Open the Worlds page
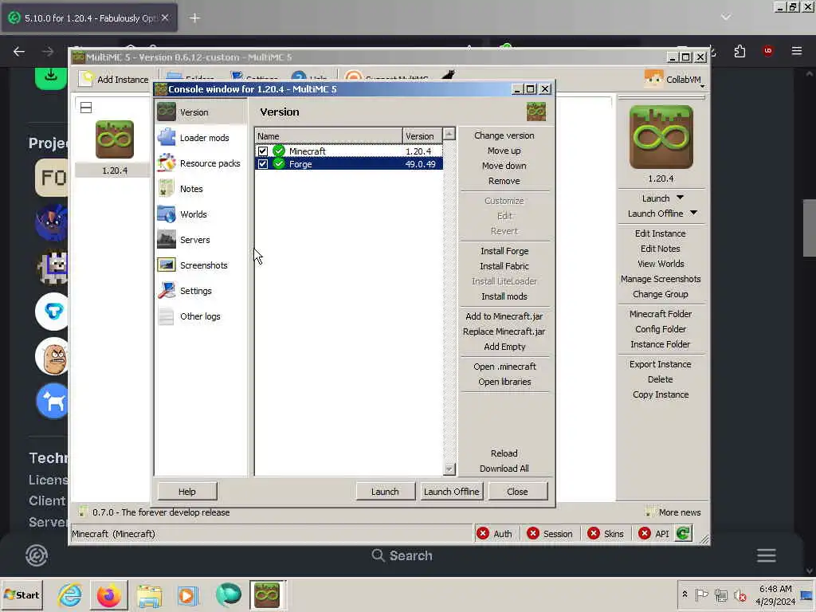 [x=200, y=214]
